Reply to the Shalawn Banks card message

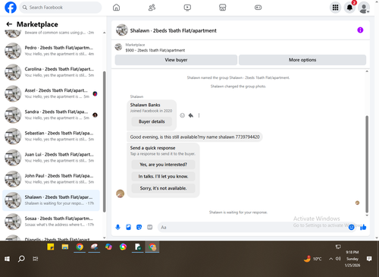pos(191,115)
